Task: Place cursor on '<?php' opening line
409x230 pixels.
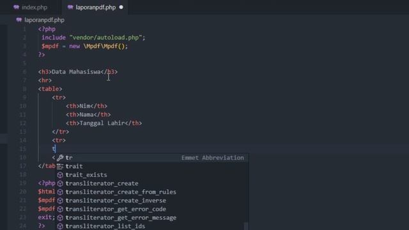Action: (47, 29)
